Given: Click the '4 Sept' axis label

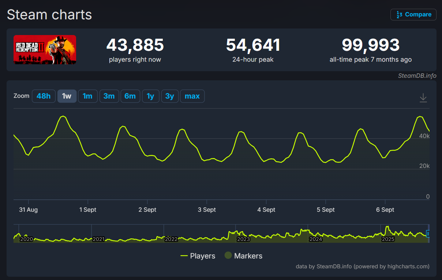Looking at the screenshot, I should coord(266,210).
